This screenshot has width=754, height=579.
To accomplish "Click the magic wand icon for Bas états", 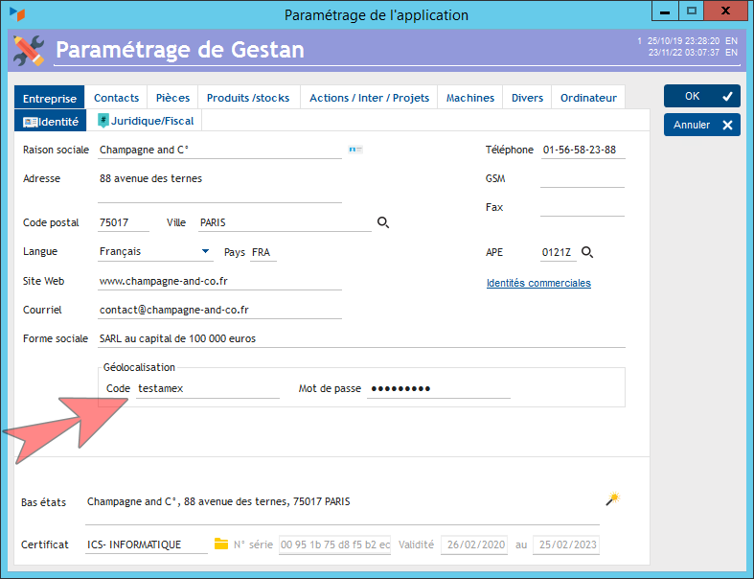I will click(x=612, y=498).
